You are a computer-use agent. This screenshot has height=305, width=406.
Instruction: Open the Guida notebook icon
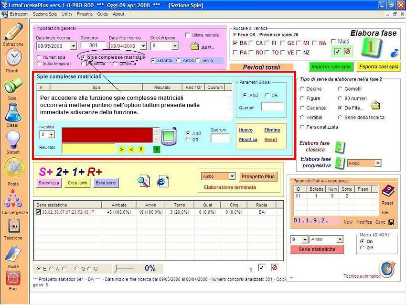(13, 254)
